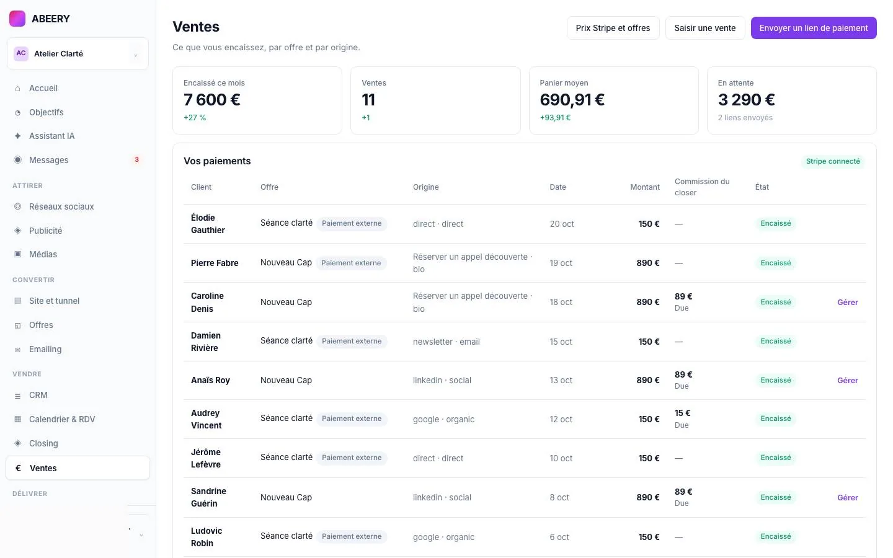Click the Messages sidebar icon
The height and width of the screenshot is (558, 893).
17,160
